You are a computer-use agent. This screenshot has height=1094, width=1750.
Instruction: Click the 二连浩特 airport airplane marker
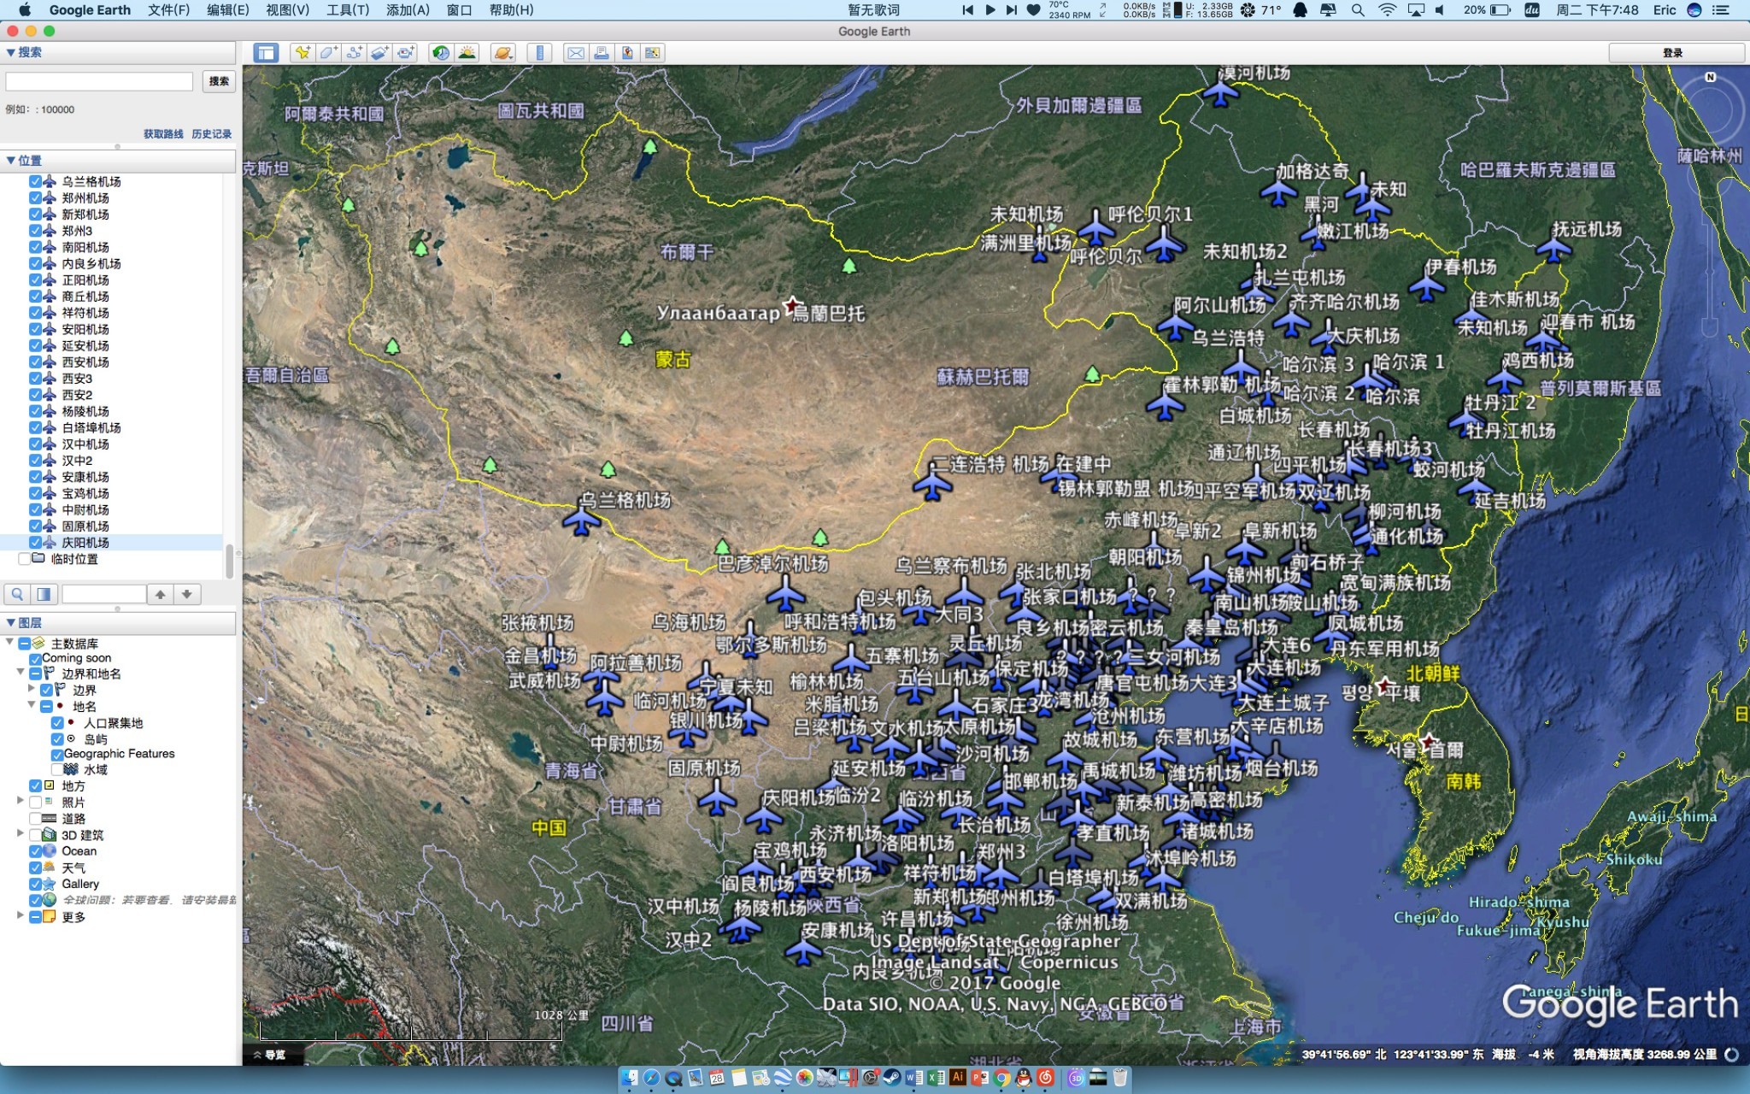pyautogui.click(x=932, y=484)
